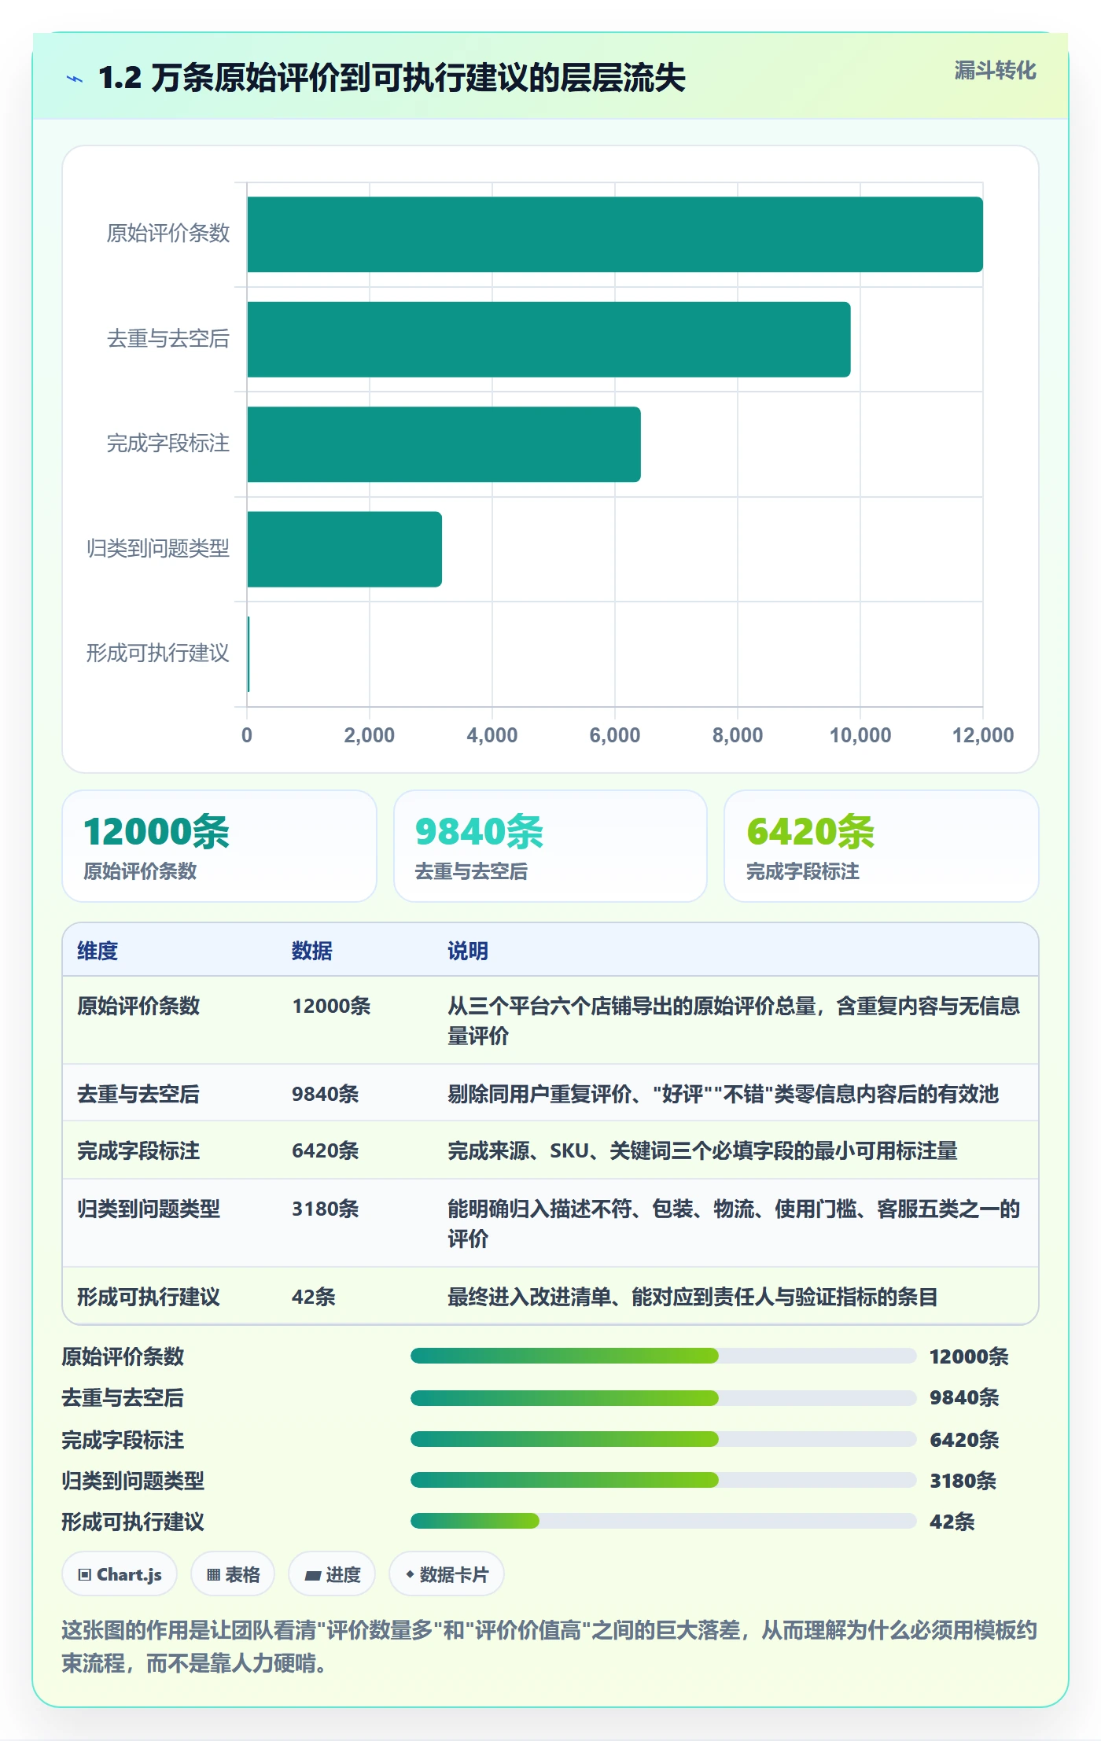1101x1741 pixels.
Task: Click the 6,000 x-axis tick label
Action: pos(615,735)
